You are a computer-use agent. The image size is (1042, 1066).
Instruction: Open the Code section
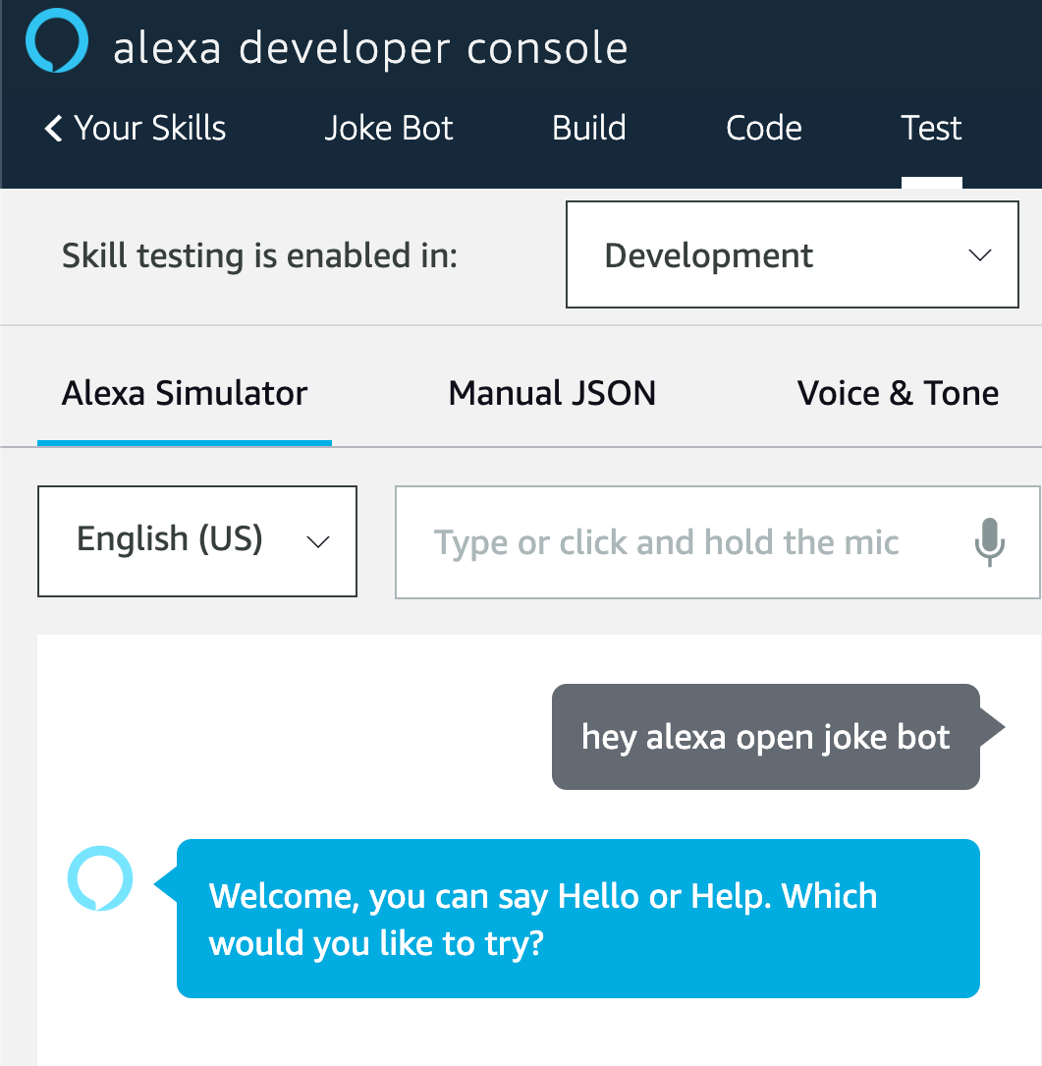tap(763, 128)
